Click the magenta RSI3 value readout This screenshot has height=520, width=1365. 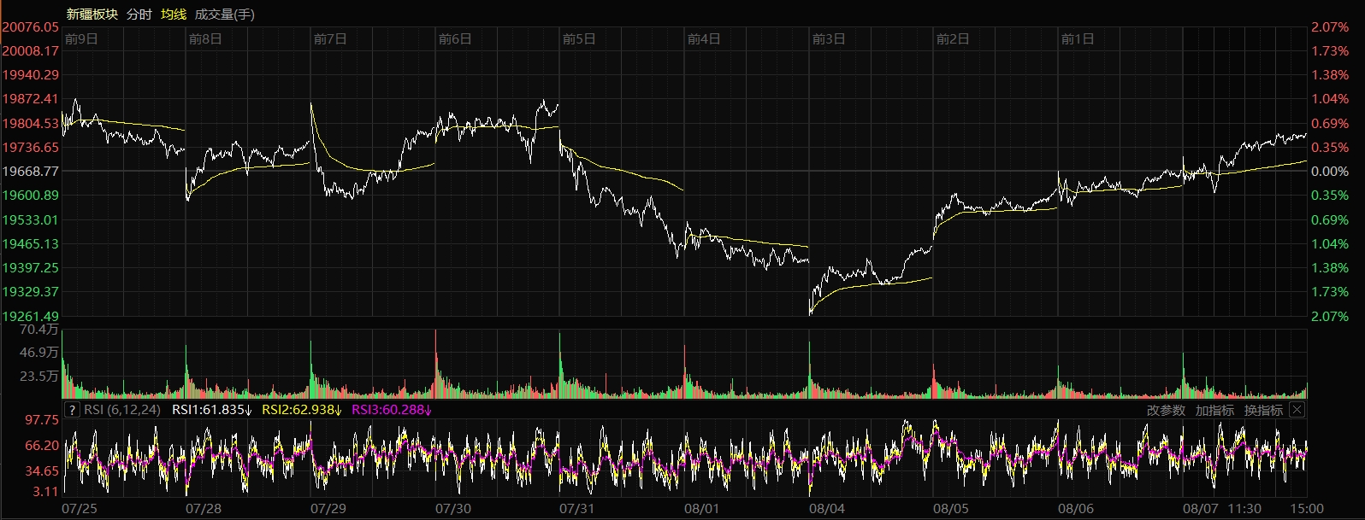point(392,410)
